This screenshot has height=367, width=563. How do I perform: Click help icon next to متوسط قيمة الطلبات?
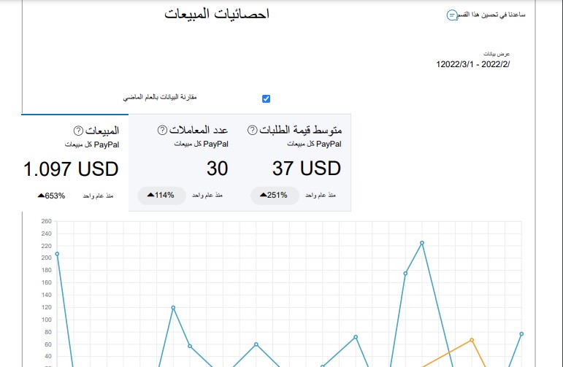click(253, 130)
